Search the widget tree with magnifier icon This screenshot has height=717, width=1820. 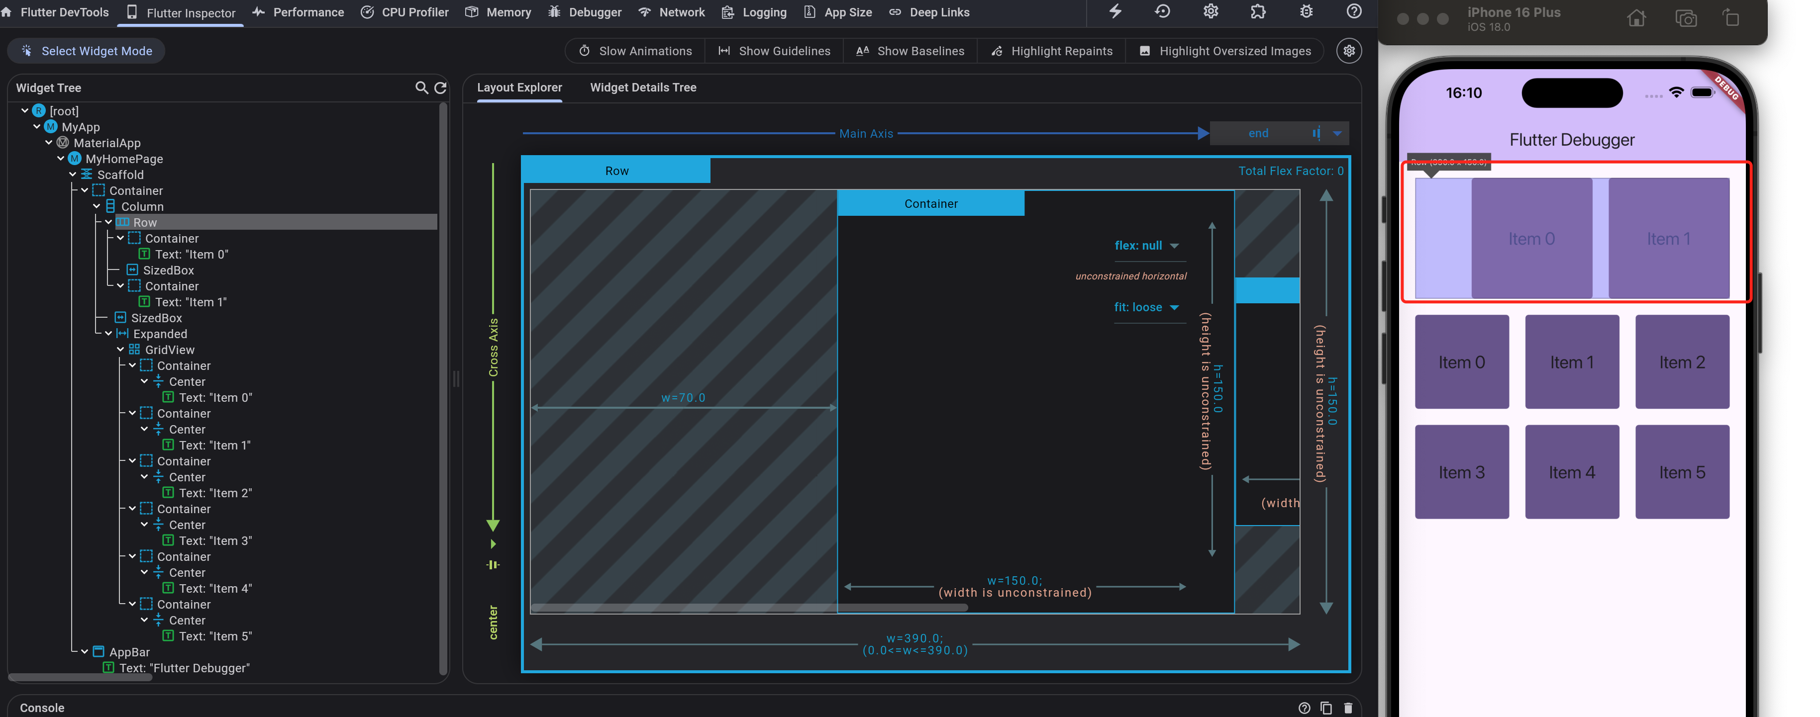(421, 88)
